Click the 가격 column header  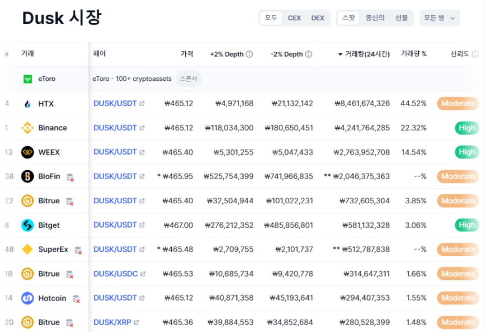187,54
